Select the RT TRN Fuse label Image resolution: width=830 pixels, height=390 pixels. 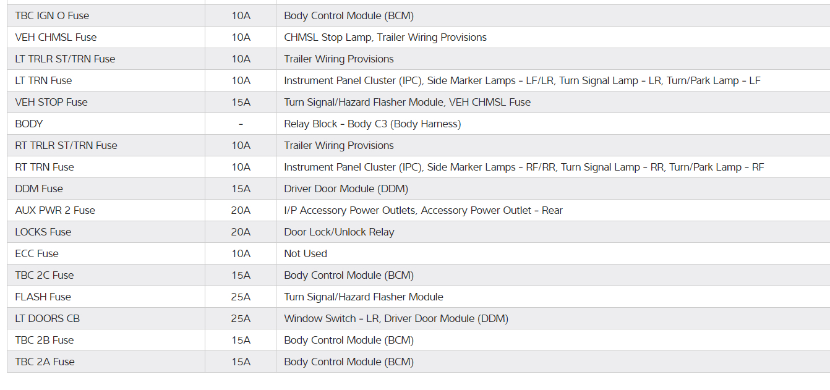point(45,167)
